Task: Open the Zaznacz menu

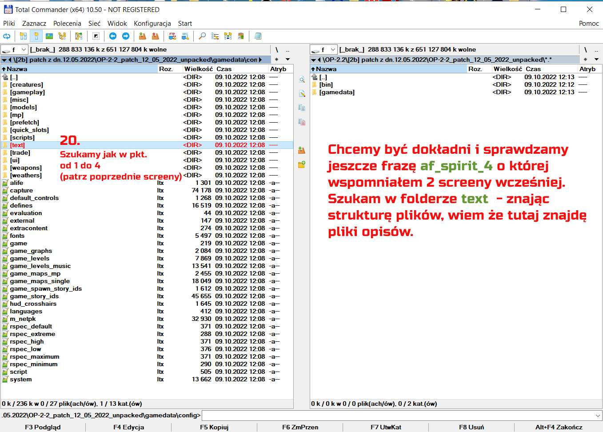Action: [34, 24]
